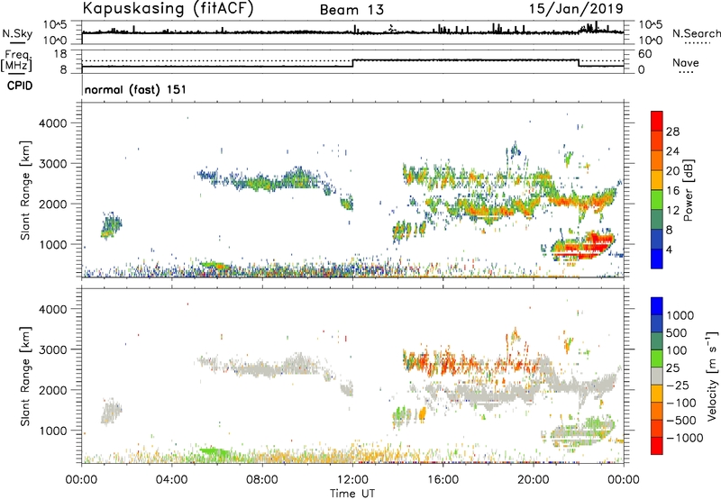Click the N.Sky axis label
721x499 pixels.
pos(17,33)
